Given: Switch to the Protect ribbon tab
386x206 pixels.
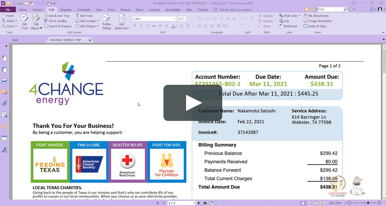Looking at the screenshot, I should [x=125, y=10].
